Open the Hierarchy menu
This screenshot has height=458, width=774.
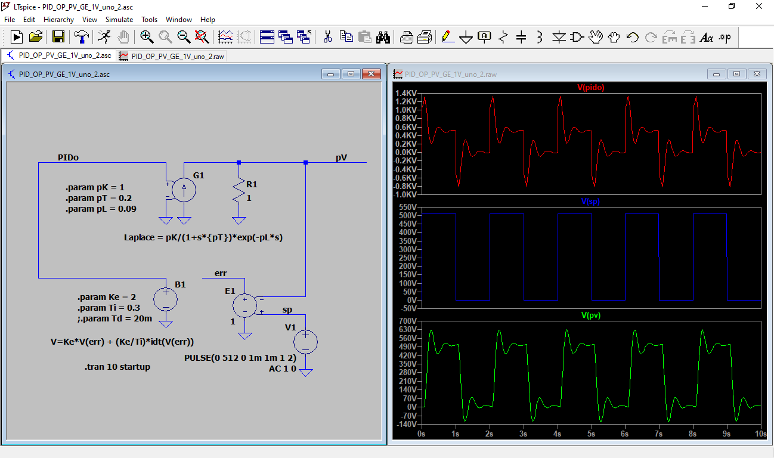(x=58, y=19)
